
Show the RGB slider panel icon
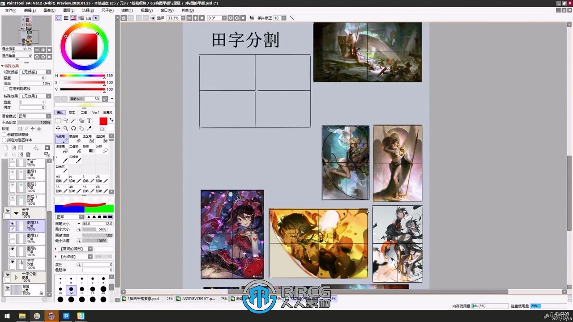pyautogui.click(x=66, y=18)
